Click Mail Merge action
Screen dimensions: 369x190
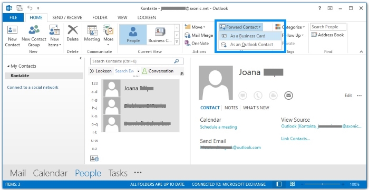[x=199, y=35]
